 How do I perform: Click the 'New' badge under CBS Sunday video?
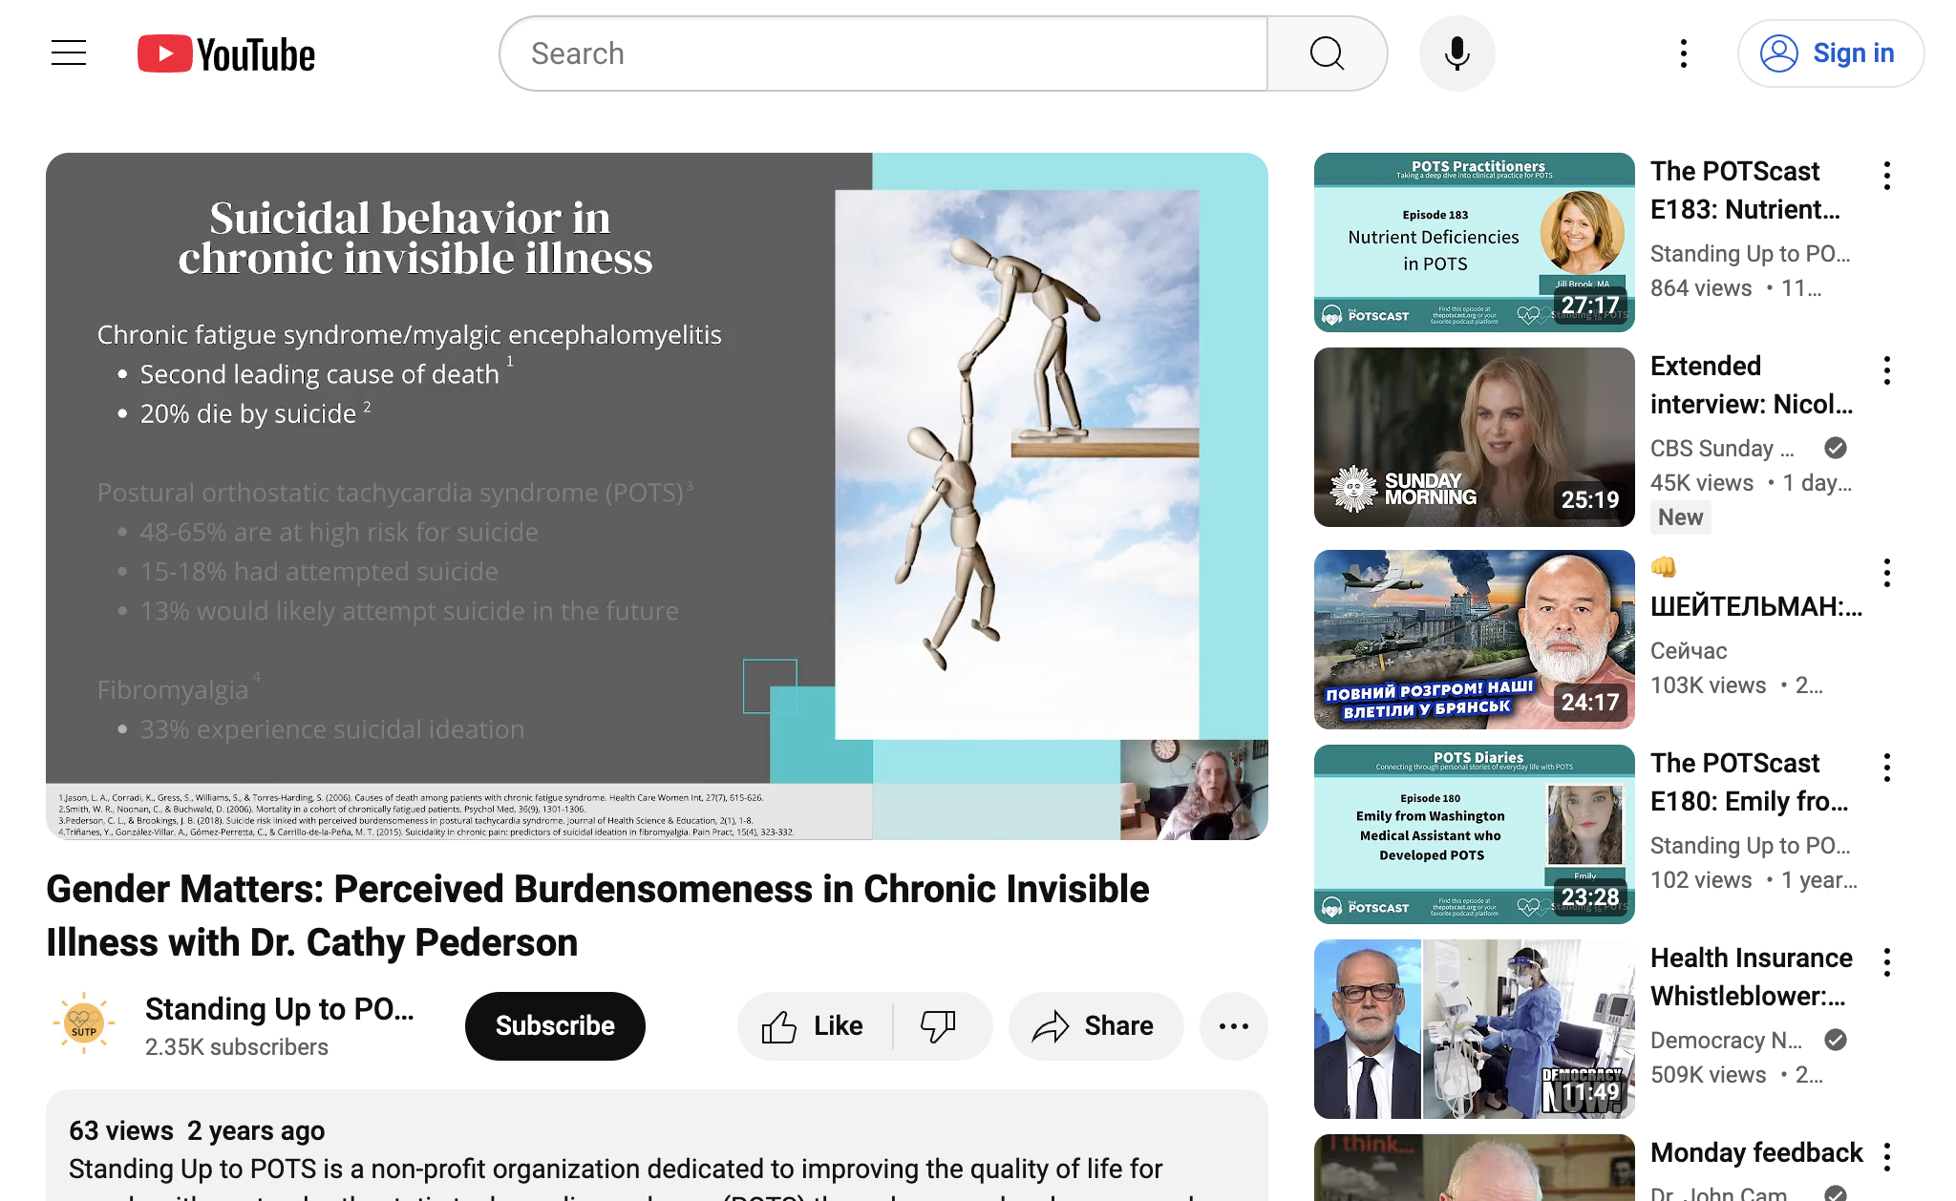[1680, 516]
